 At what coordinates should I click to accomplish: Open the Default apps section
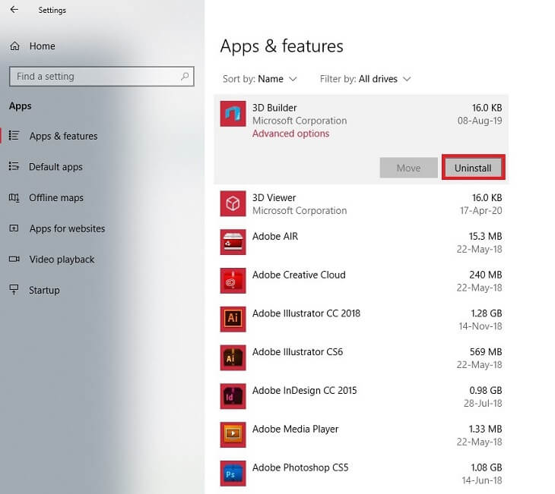(55, 167)
